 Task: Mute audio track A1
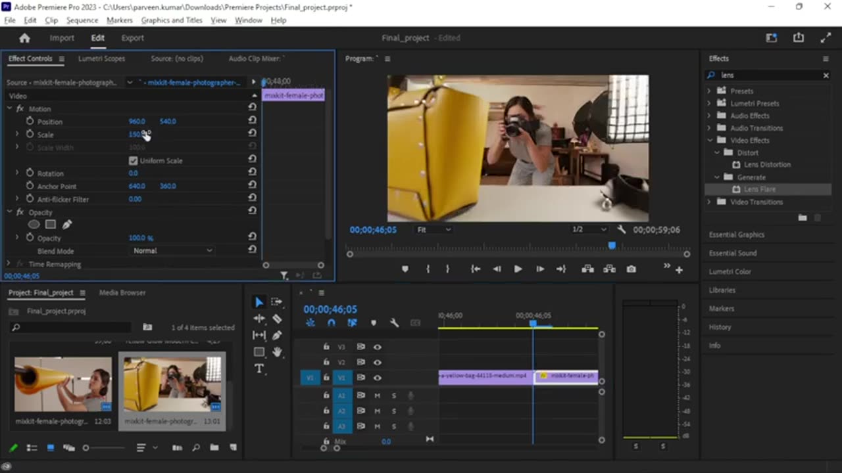tap(378, 395)
